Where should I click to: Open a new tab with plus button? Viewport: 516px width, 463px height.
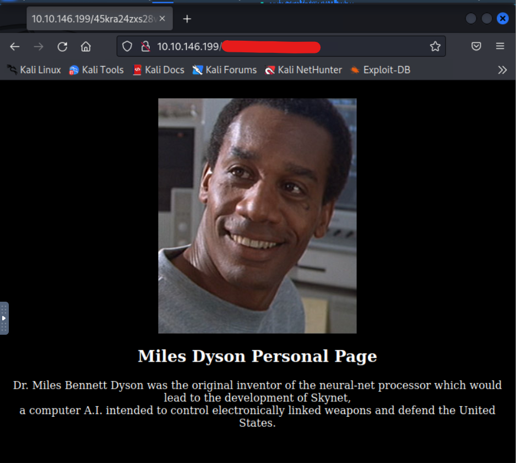[187, 19]
